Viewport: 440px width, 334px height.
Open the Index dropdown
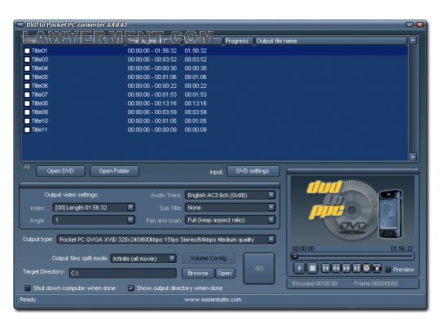coord(130,207)
